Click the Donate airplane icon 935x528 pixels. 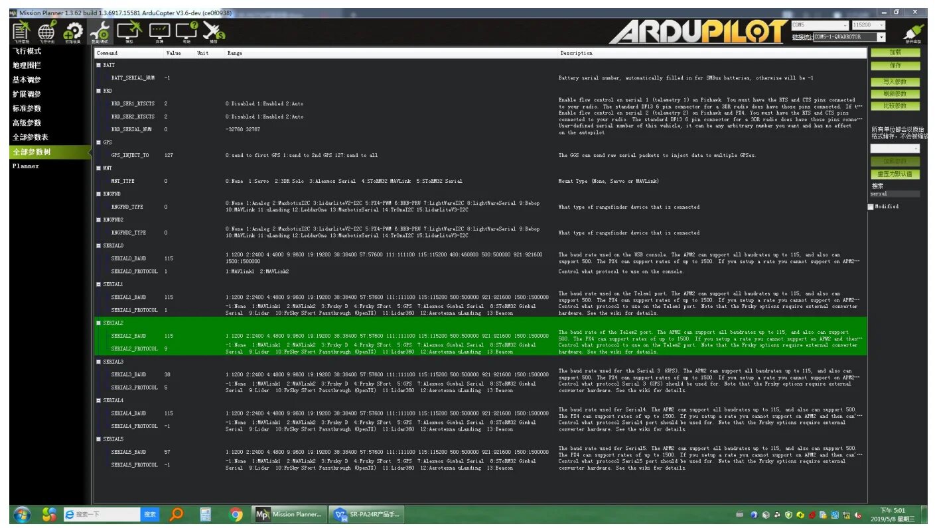tap(214, 30)
